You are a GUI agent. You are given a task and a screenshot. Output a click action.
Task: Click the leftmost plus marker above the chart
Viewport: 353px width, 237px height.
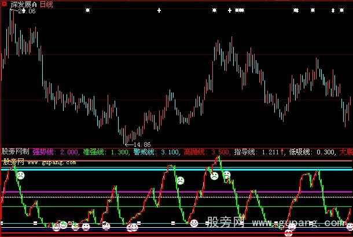pos(159,10)
